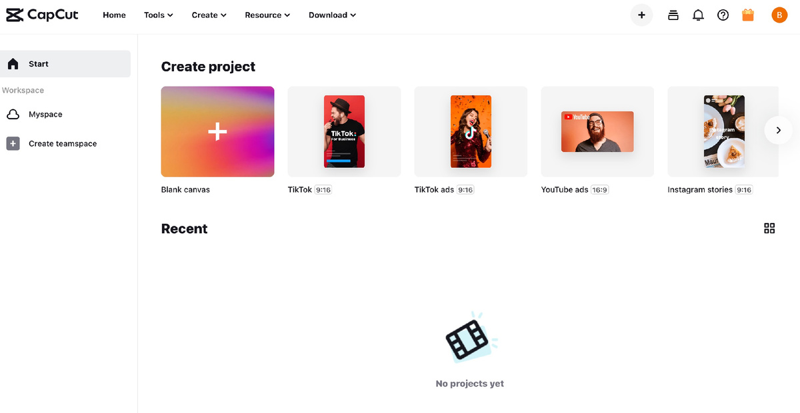Open notifications bell
Viewport: 800px width, 413px height.
tap(698, 15)
